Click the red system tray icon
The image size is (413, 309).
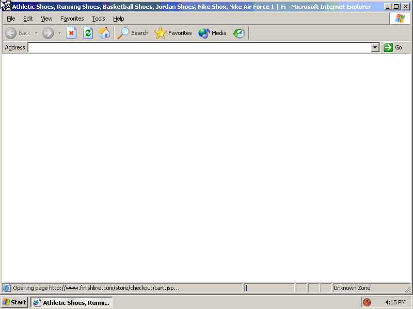(367, 302)
